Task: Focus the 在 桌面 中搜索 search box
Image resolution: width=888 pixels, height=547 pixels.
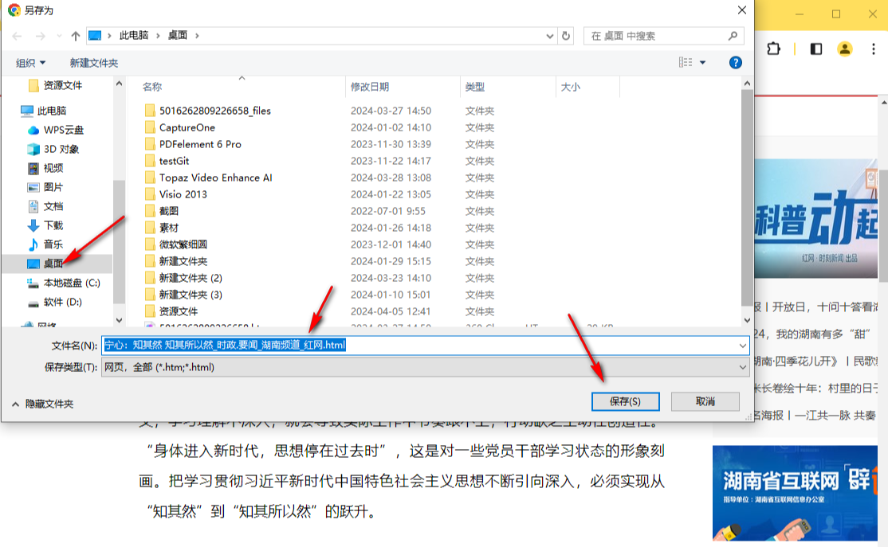Action: tap(663, 36)
